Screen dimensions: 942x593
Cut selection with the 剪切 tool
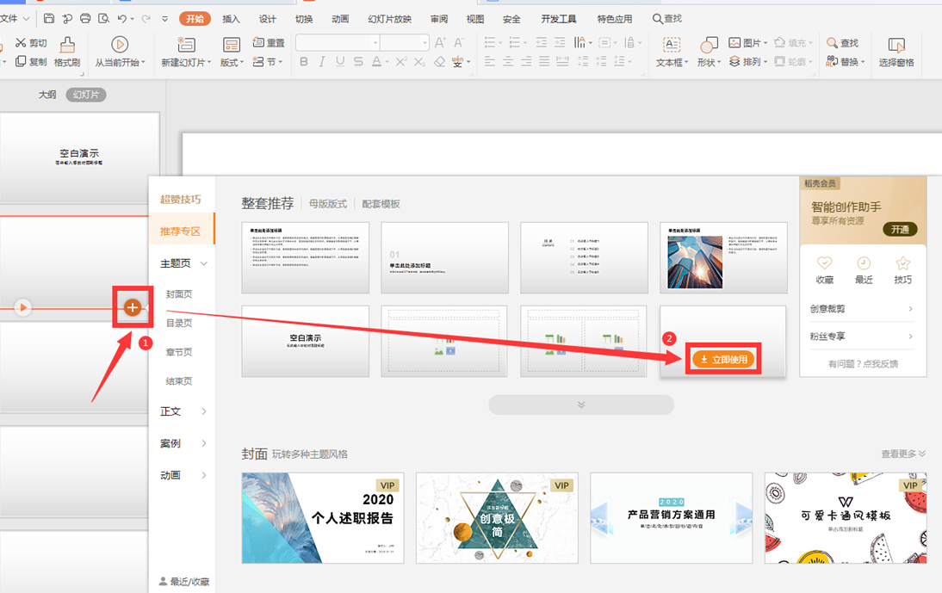(x=31, y=43)
